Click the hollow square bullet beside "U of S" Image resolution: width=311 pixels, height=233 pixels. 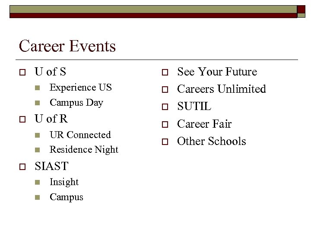[21, 72]
